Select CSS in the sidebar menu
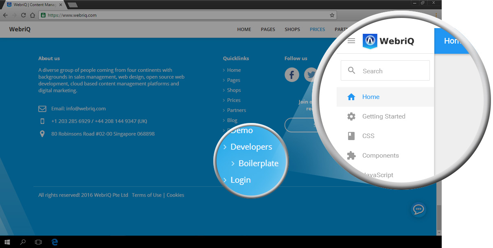 point(368,136)
